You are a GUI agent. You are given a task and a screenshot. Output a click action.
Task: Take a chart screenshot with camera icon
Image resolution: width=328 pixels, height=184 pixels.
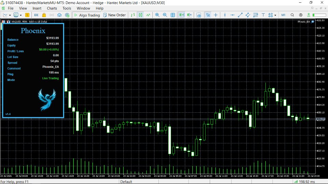click(x=199, y=15)
